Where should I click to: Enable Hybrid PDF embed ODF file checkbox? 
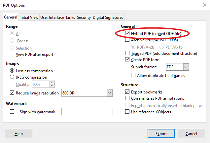pos(127,34)
